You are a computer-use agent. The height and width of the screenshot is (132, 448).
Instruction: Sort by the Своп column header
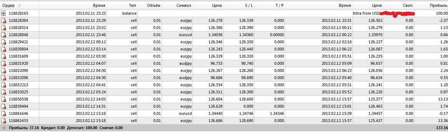pos(407,5)
